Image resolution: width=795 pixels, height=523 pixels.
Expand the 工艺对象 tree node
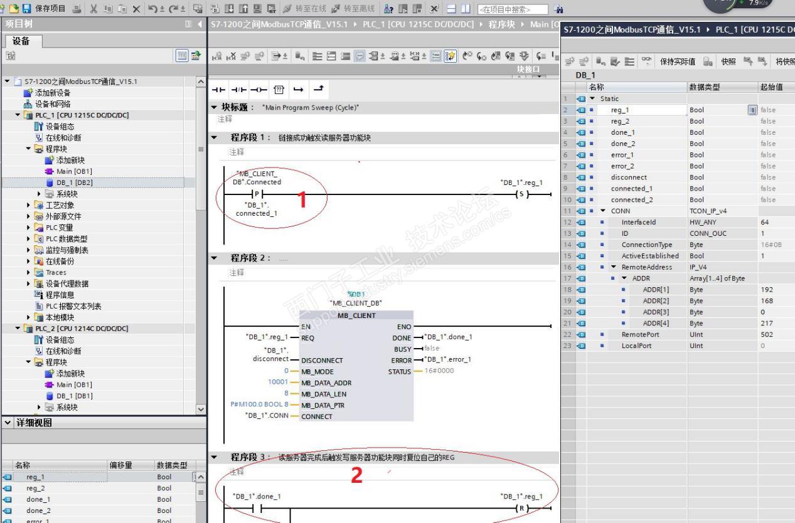(28, 205)
